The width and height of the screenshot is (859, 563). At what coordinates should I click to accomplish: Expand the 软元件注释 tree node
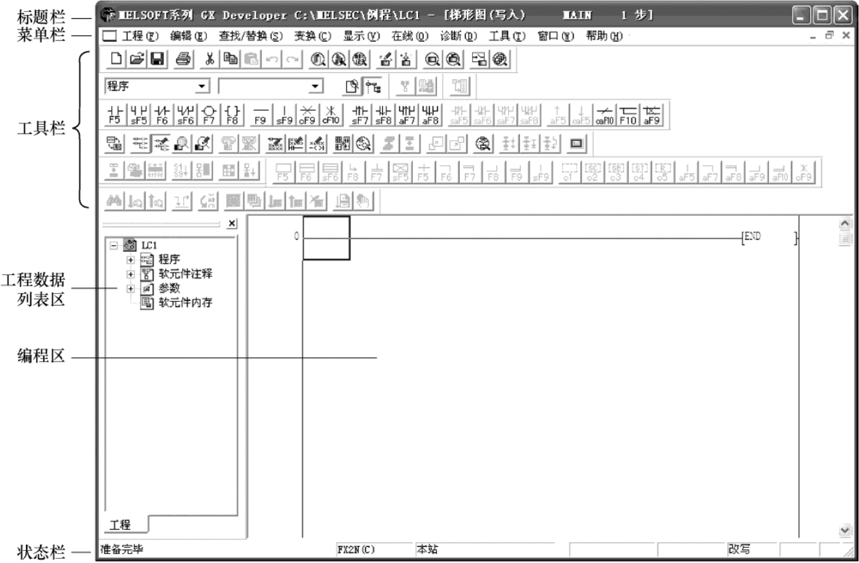(x=130, y=274)
